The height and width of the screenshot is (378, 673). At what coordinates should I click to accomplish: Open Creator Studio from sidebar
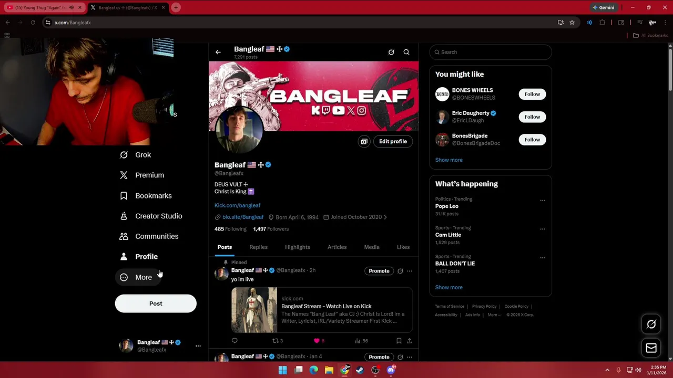pos(151,216)
